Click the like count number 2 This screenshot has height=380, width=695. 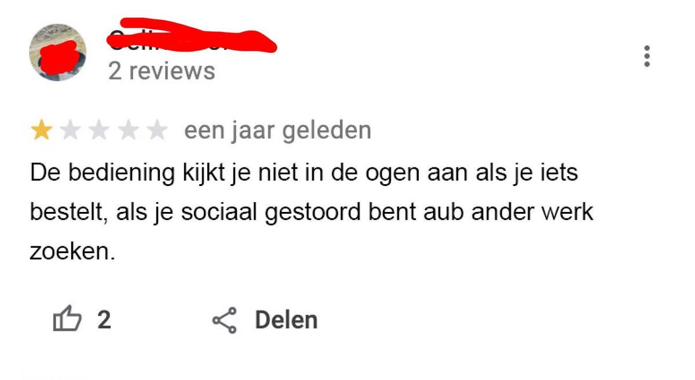[x=104, y=320]
